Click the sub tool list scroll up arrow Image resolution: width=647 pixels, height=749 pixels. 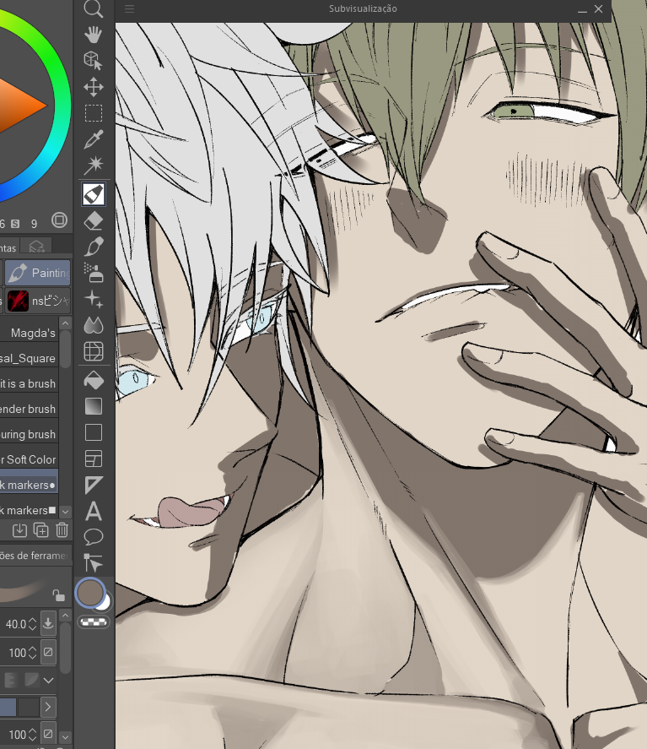(x=65, y=323)
